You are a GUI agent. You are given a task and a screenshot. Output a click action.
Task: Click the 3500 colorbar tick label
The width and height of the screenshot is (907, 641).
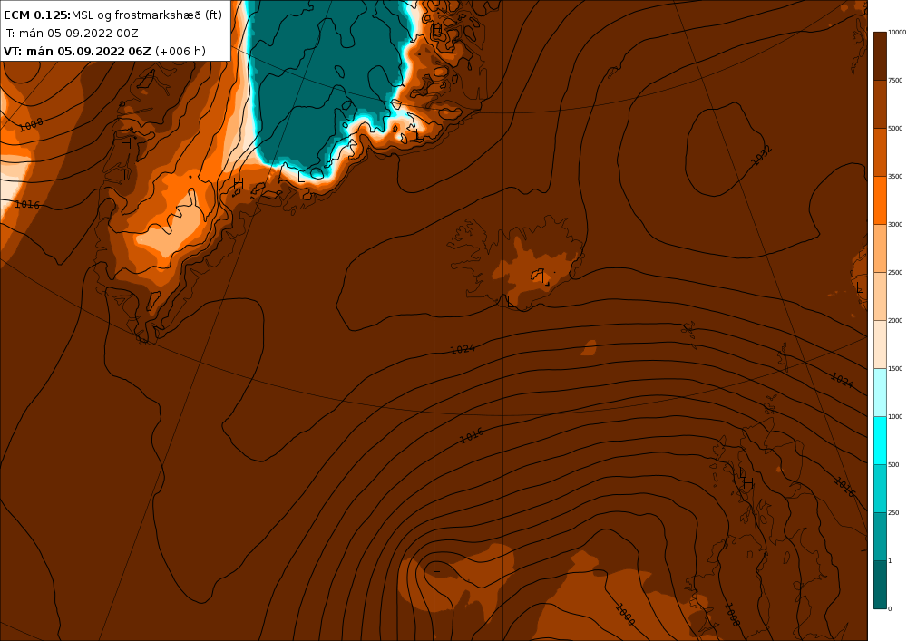895,176
